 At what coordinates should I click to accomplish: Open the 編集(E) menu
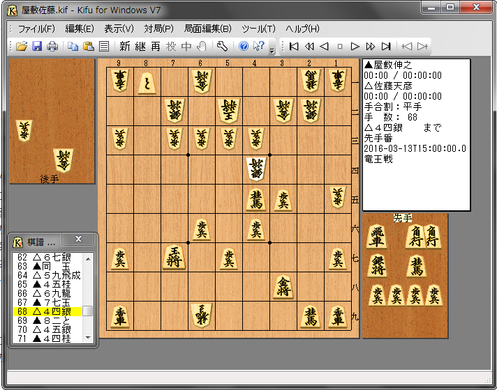click(x=80, y=29)
